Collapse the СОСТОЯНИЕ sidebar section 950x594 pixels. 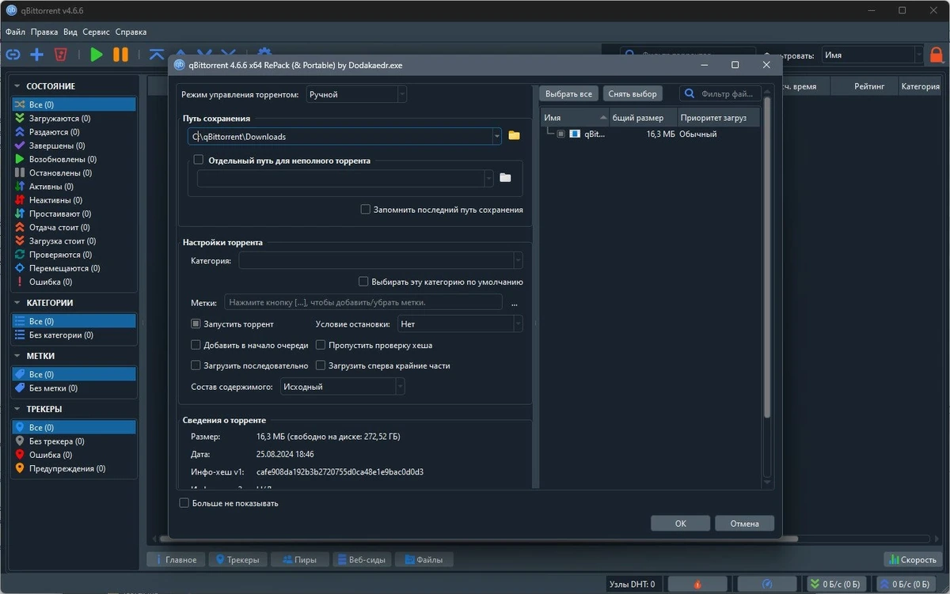(18, 85)
